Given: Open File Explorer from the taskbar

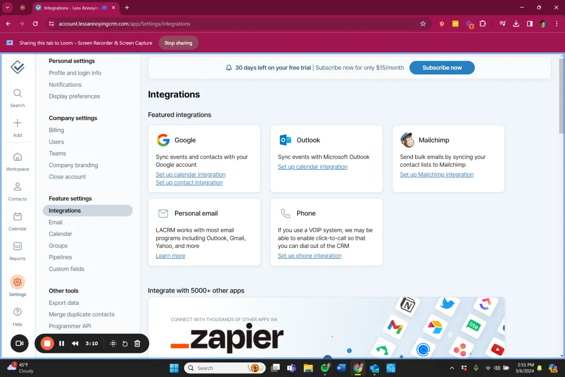Looking at the screenshot, I should (308, 368).
